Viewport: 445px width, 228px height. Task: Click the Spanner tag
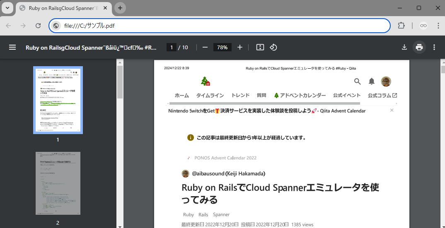coord(221,215)
